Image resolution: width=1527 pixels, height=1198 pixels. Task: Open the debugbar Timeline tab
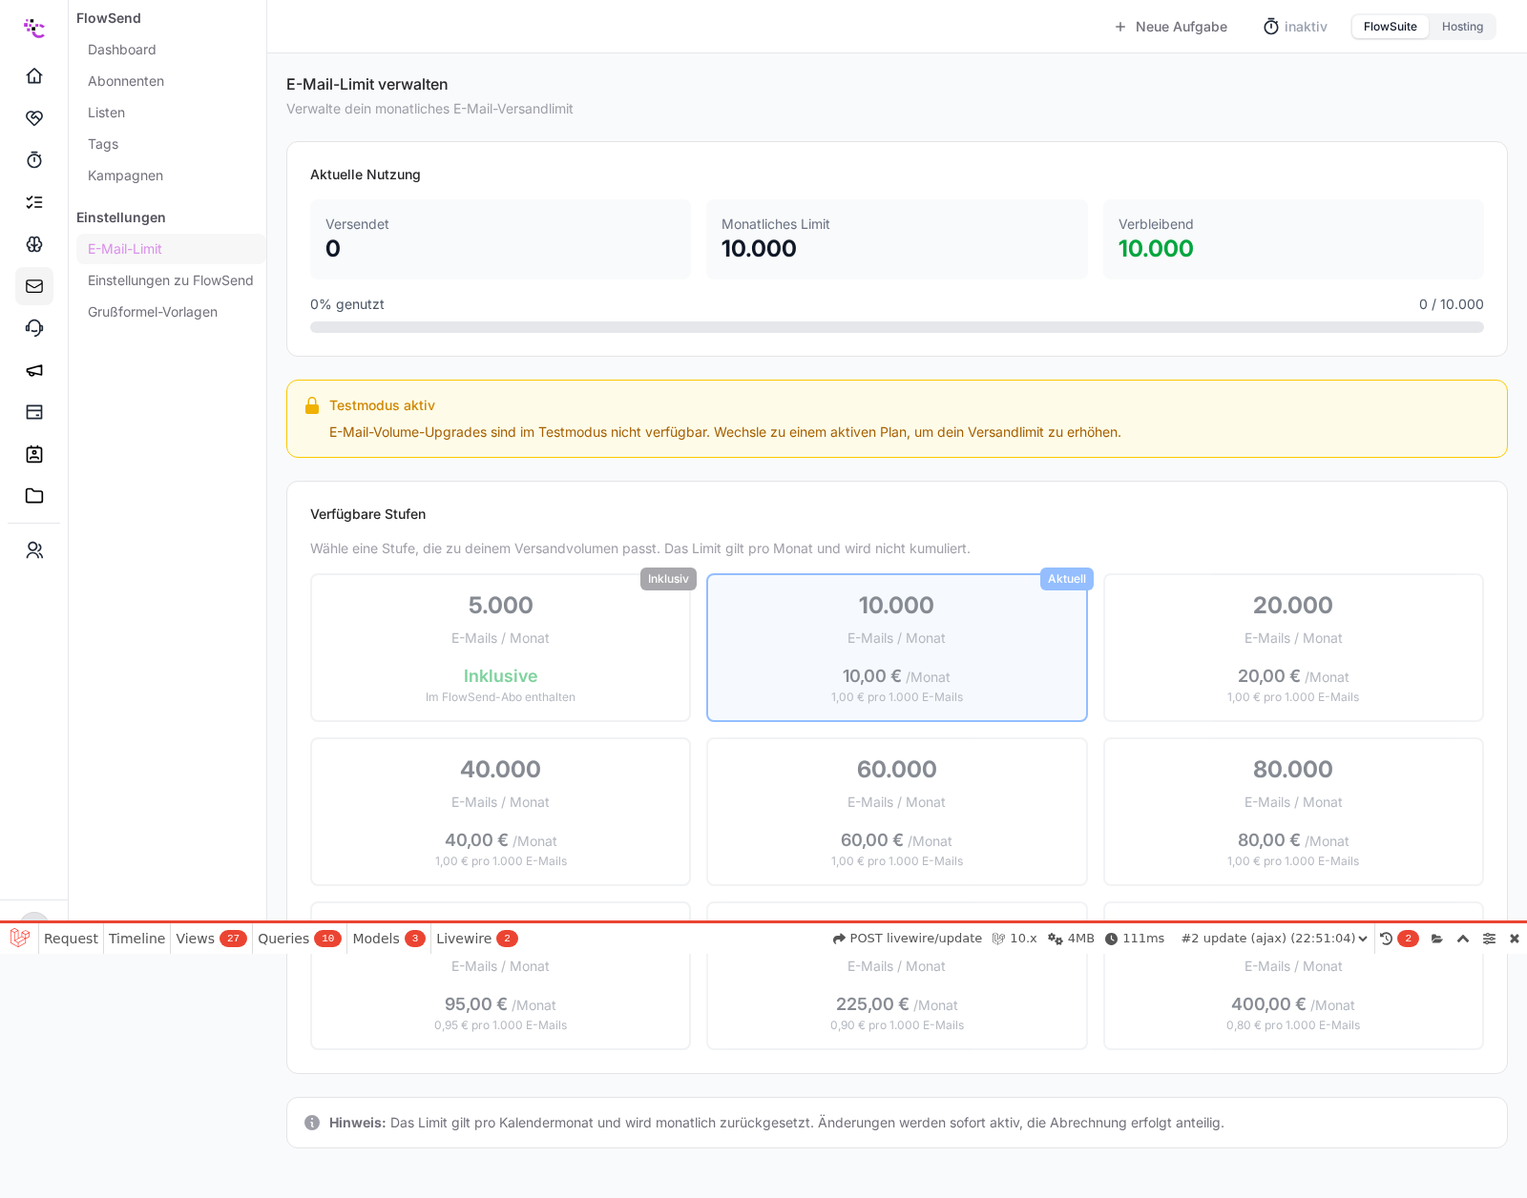coord(136,939)
